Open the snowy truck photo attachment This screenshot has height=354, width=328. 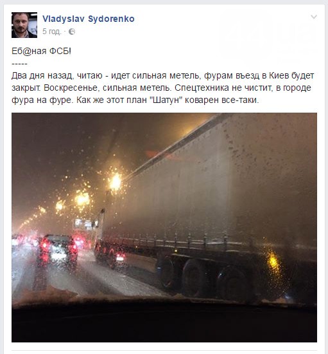pyautogui.click(x=164, y=227)
